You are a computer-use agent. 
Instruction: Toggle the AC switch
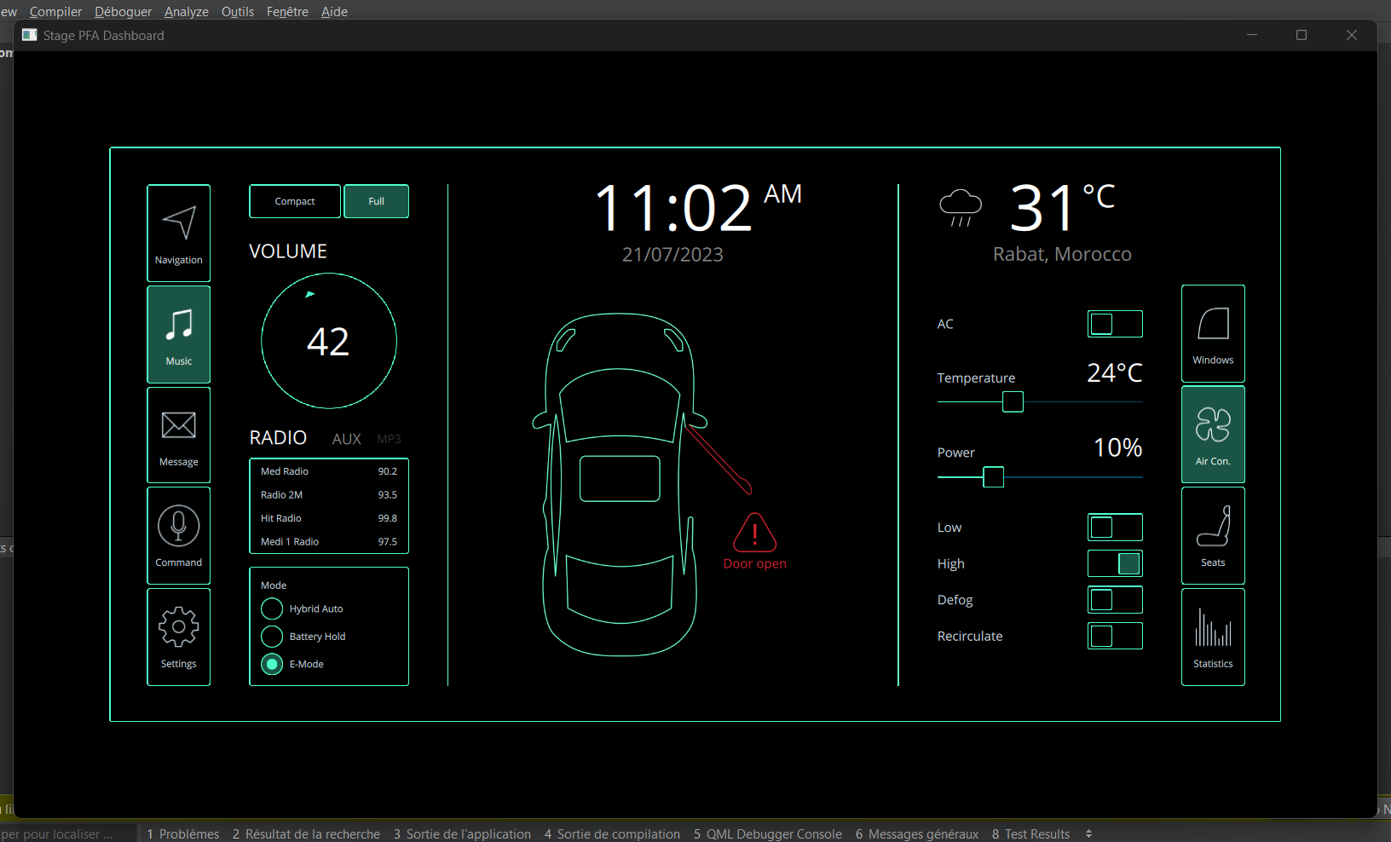(1115, 324)
